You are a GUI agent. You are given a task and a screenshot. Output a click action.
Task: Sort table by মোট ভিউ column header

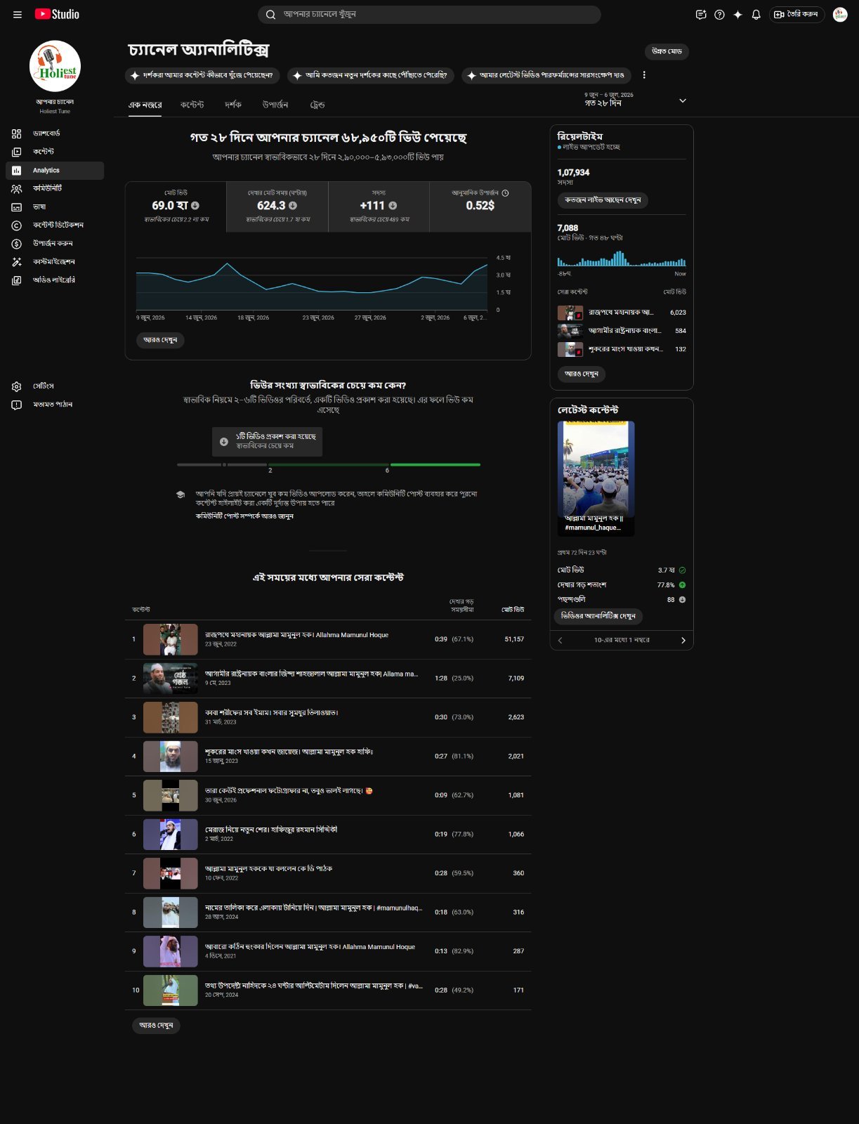tap(513, 610)
